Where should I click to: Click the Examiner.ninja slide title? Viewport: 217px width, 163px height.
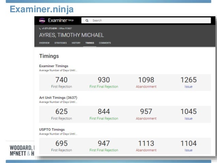pos(41,10)
